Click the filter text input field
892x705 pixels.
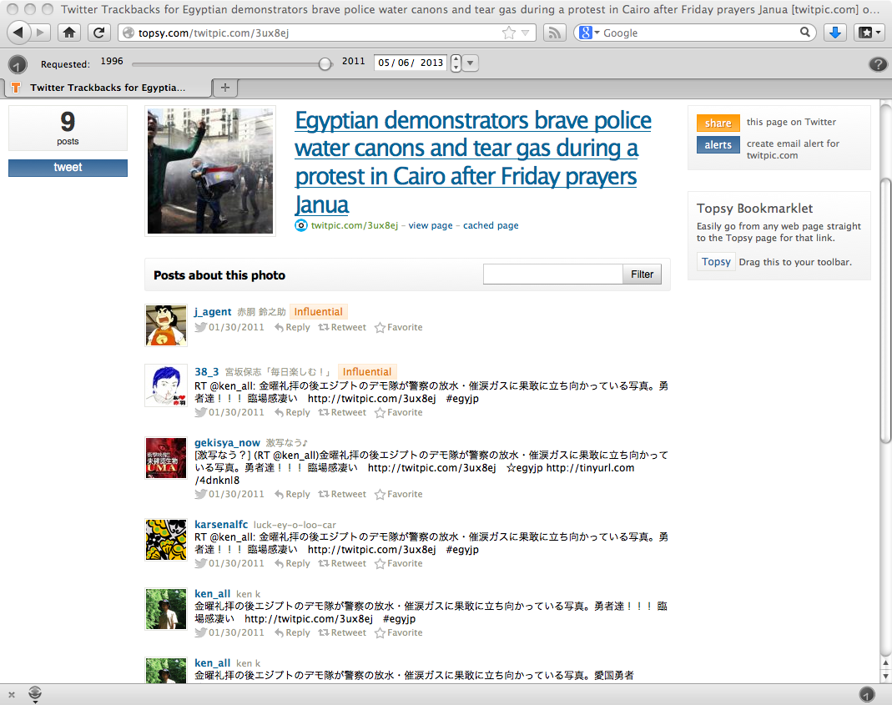tap(552, 274)
